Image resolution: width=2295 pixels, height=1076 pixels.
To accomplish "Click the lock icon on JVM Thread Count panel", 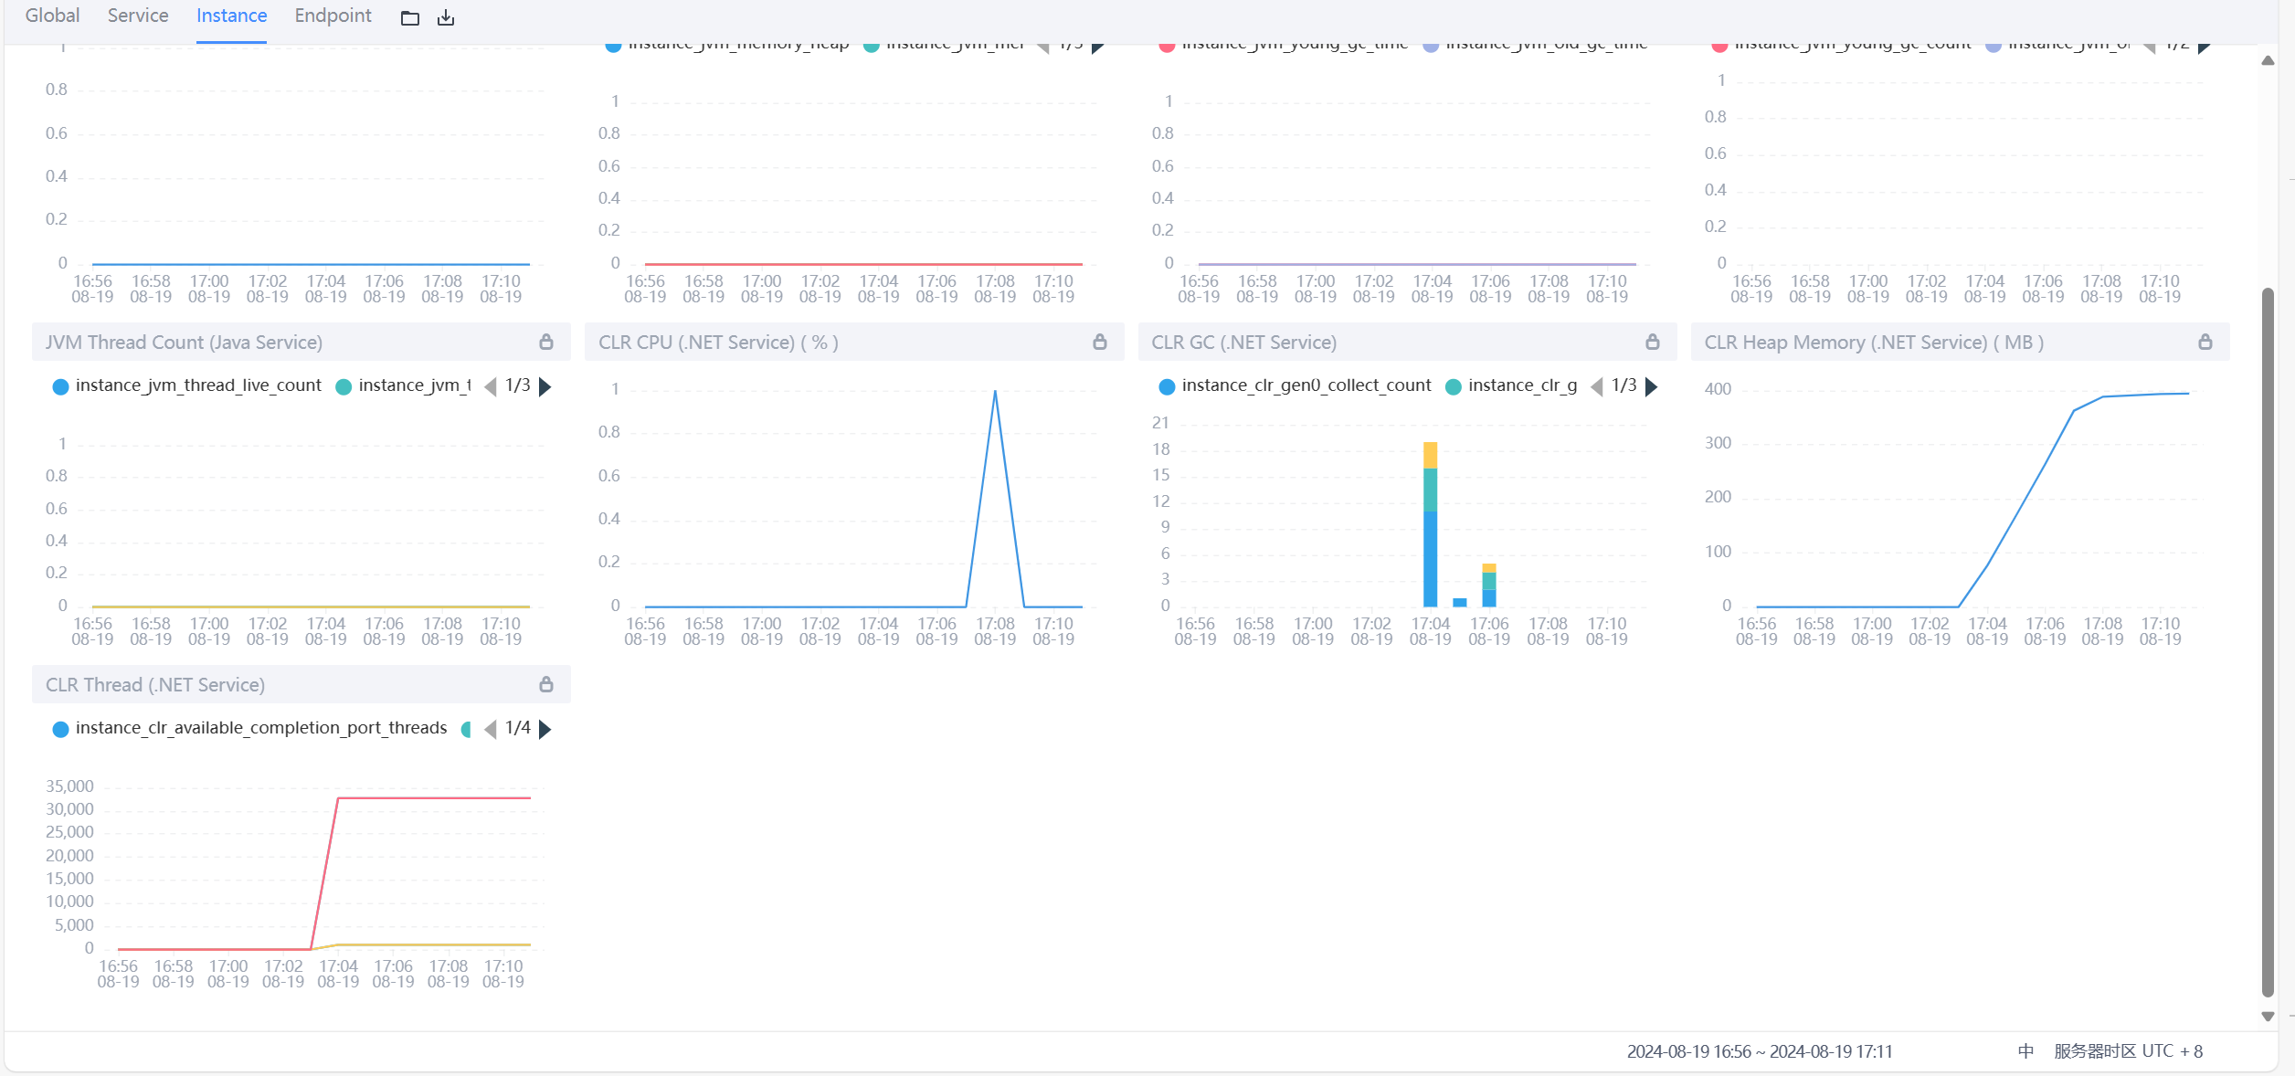I will click(x=546, y=341).
